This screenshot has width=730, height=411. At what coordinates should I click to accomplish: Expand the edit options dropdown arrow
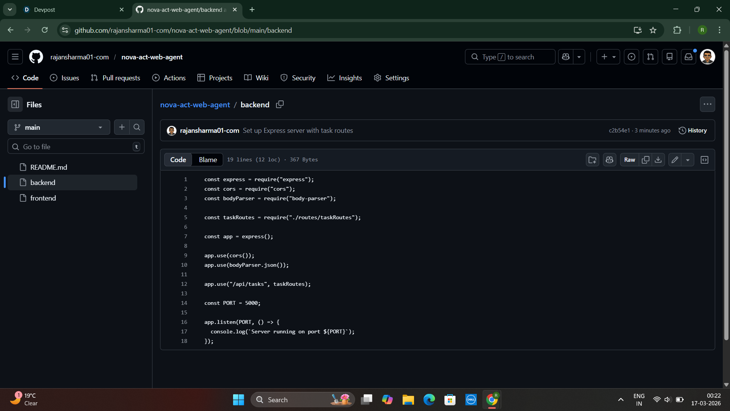click(688, 160)
